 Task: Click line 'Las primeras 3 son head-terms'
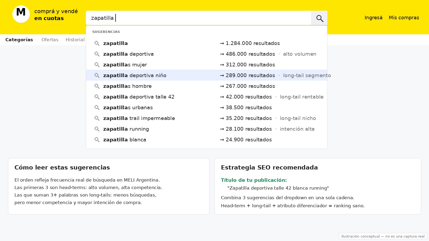pos(88,187)
